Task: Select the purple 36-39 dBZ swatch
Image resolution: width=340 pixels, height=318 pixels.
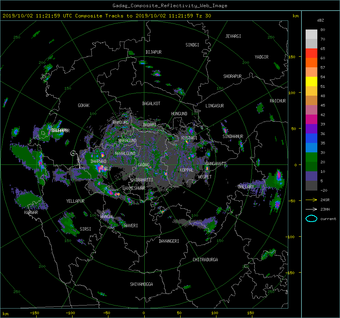Action: coord(311,129)
